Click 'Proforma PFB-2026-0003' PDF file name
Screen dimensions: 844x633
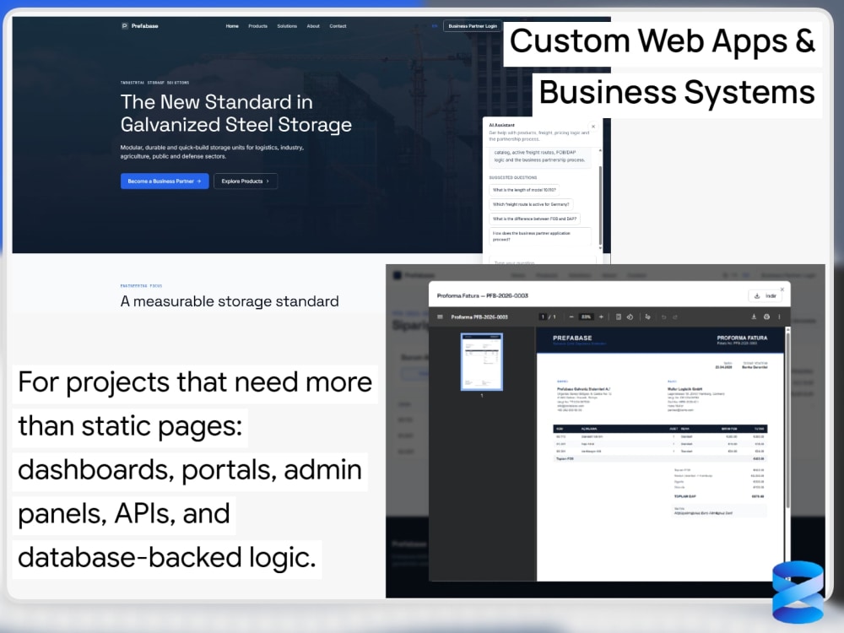[479, 317]
